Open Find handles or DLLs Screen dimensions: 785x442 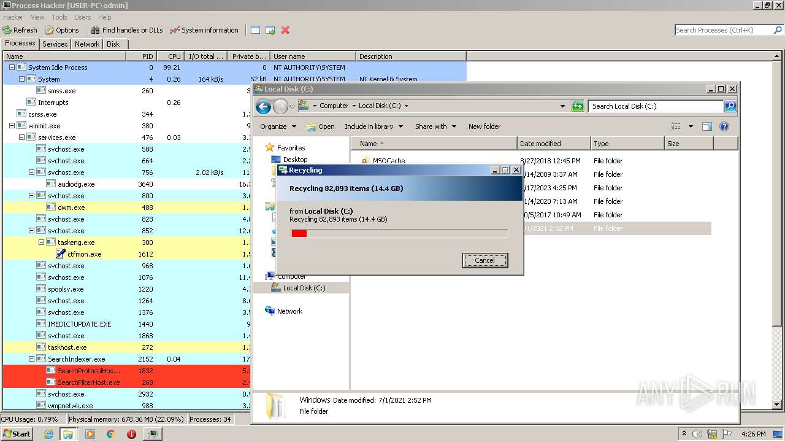pyautogui.click(x=127, y=29)
